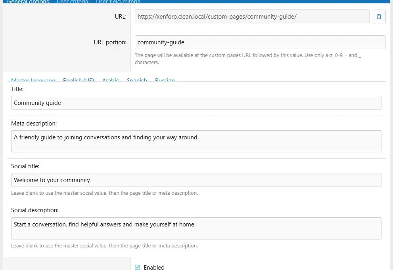Viewport: 393px width, 270px height.
Task: Select the English (US) language tab
Action: coord(79,80)
